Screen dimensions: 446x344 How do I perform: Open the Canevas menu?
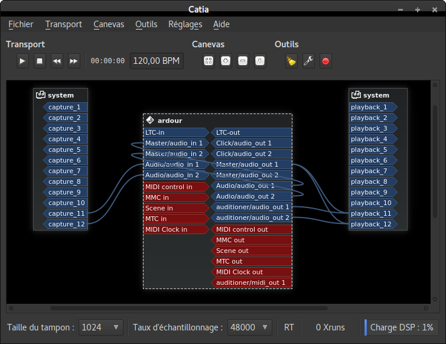(x=109, y=24)
